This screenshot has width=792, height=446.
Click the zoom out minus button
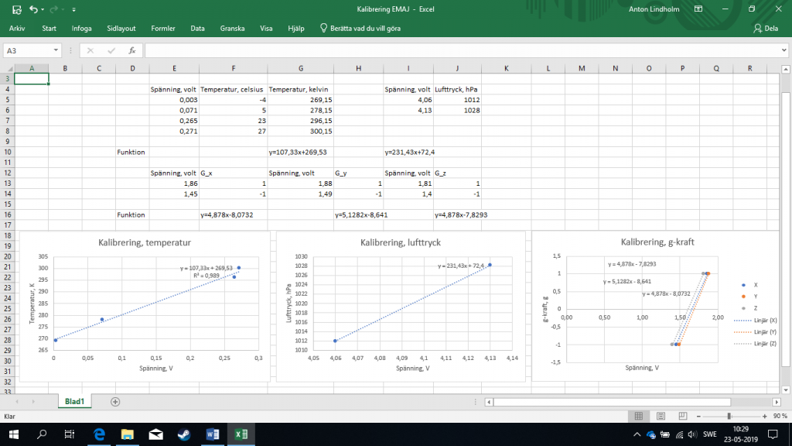(698, 416)
